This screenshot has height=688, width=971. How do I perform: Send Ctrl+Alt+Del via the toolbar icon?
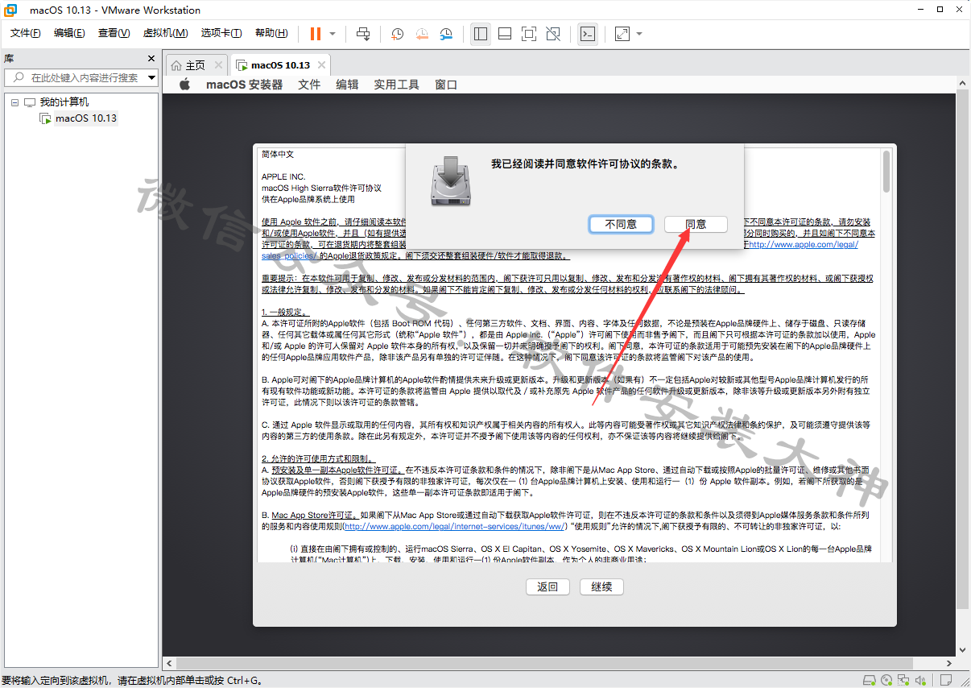point(363,34)
